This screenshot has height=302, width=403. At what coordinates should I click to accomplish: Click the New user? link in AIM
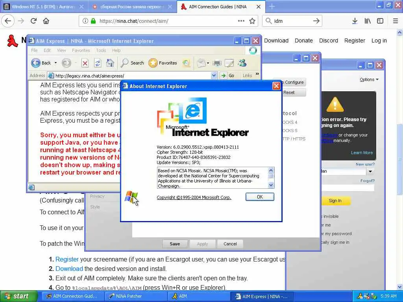[365, 164]
